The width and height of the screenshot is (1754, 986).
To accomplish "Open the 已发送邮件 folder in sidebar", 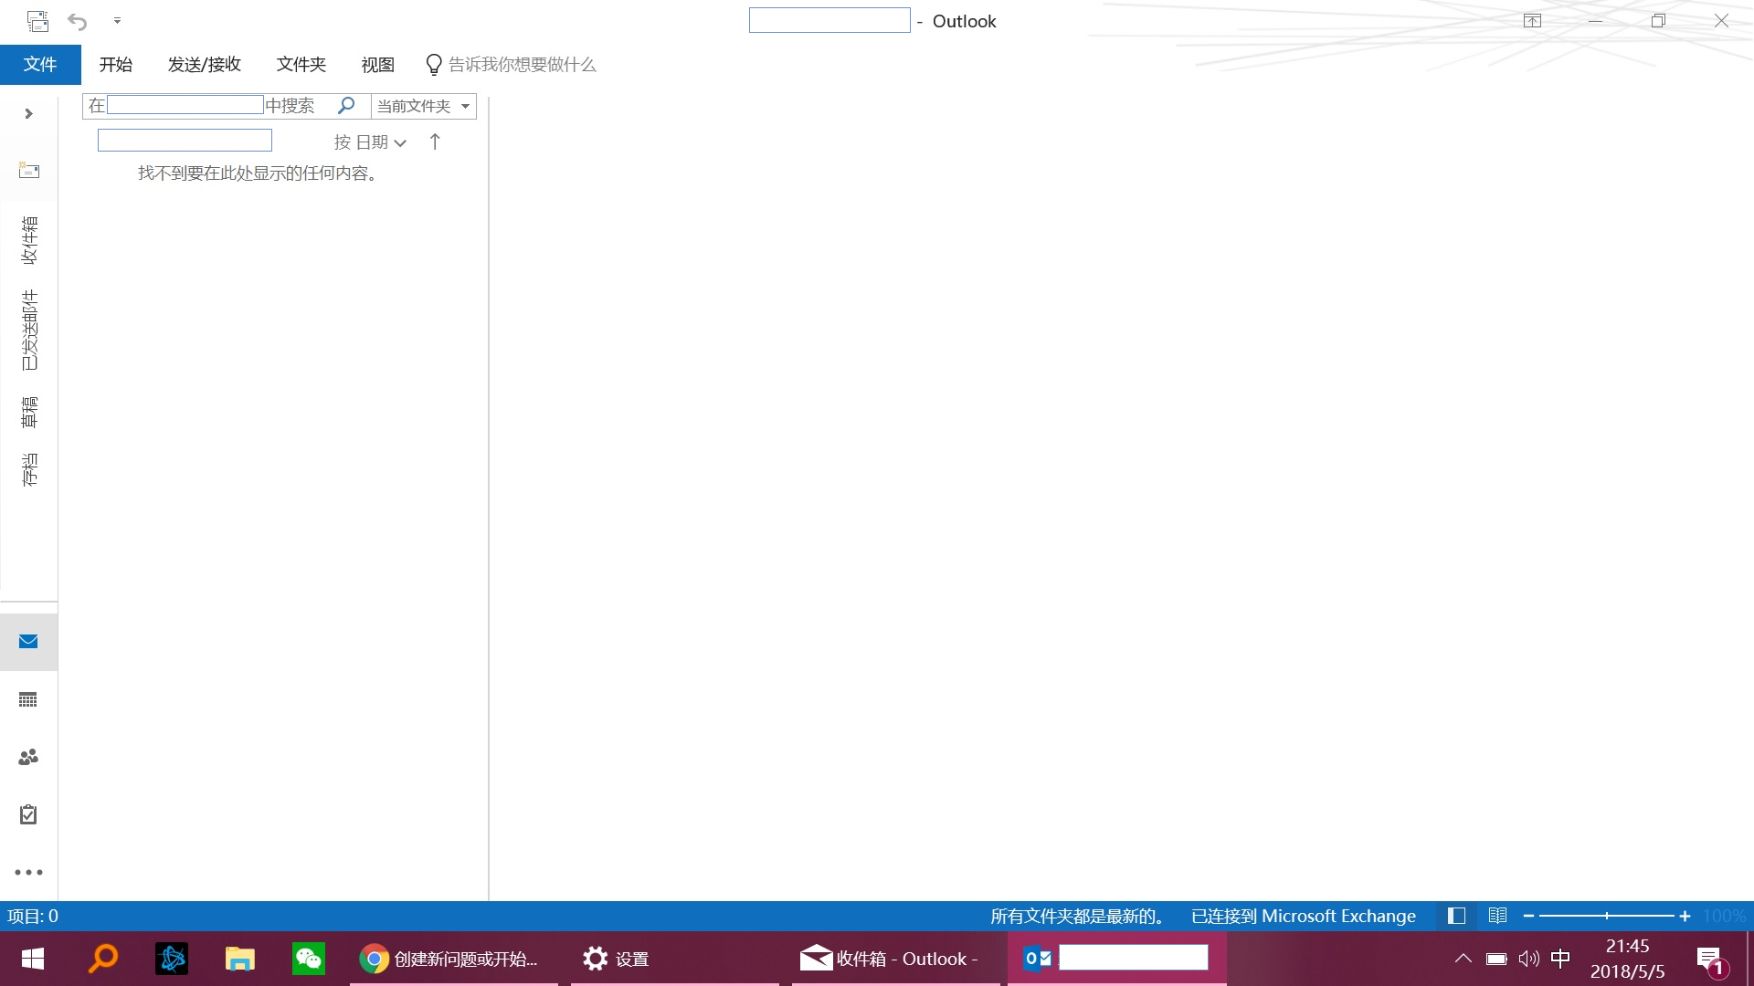I will [x=29, y=330].
